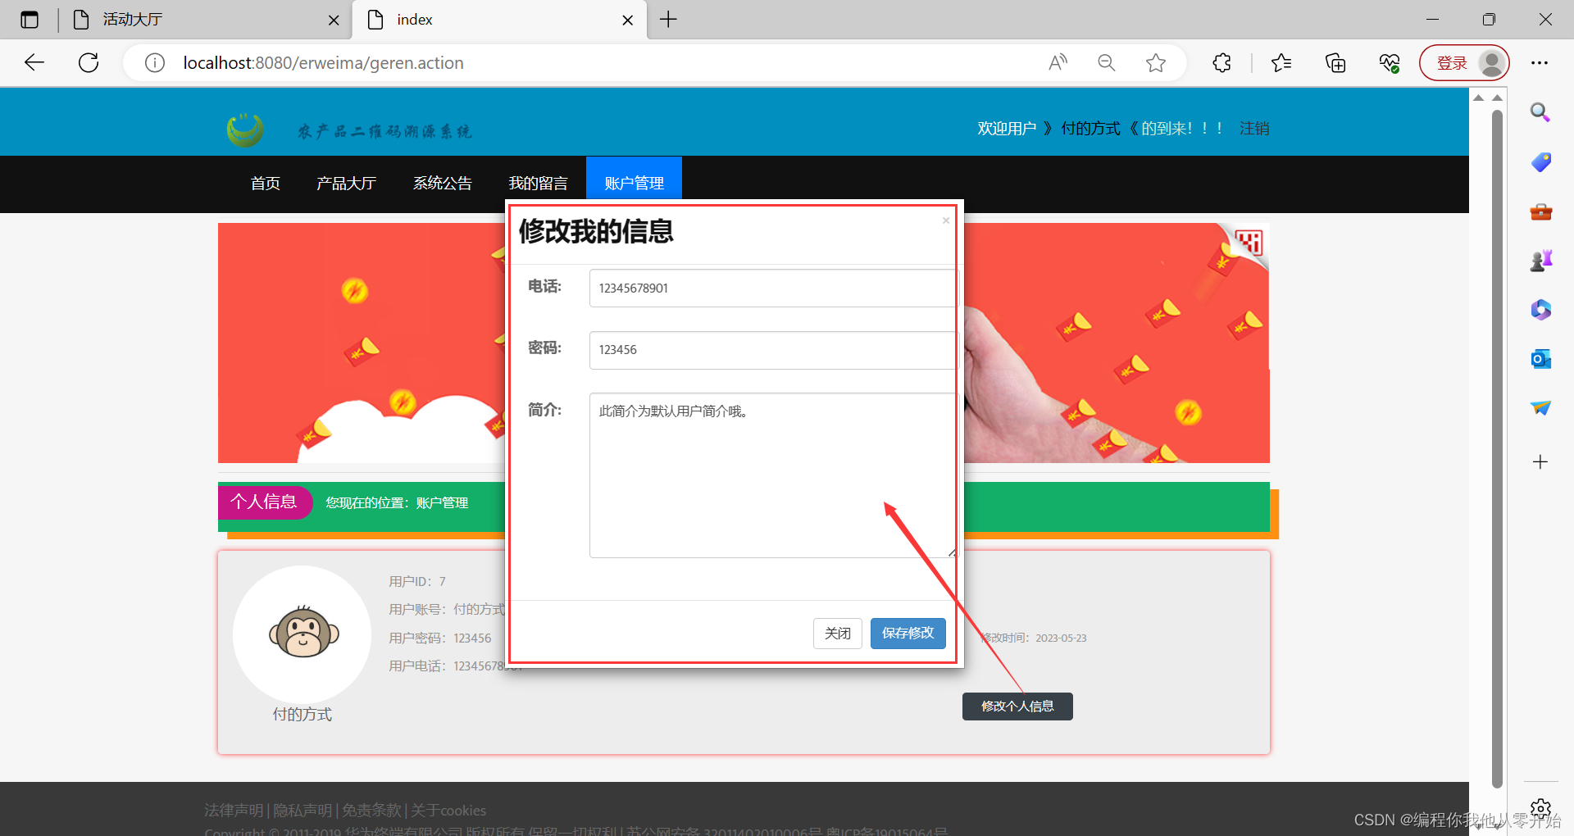Viewport: 1574px width, 836px height.
Task: Open sidebar Drop paper plane icon
Action: click(x=1540, y=408)
